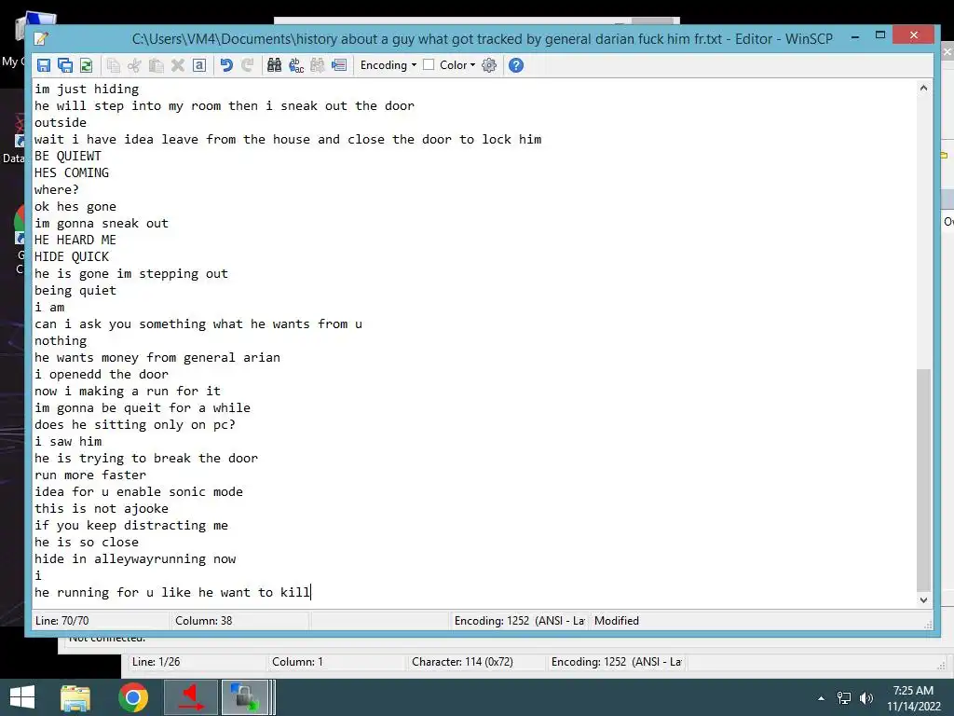This screenshot has height=716, width=954.
Task: Click the scrollbar up arrow in editor
Action: 923,88
